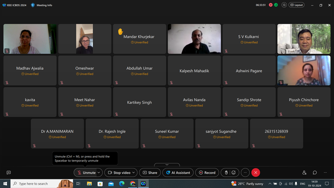Open Microsoft Store from the taskbar
Image resolution: width=334 pixels, height=188 pixels.
[100, 183]
